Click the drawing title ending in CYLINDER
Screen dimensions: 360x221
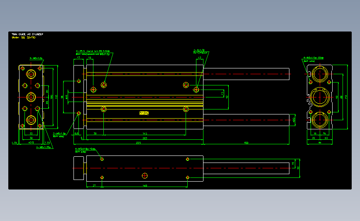click(x=27, y=34)
